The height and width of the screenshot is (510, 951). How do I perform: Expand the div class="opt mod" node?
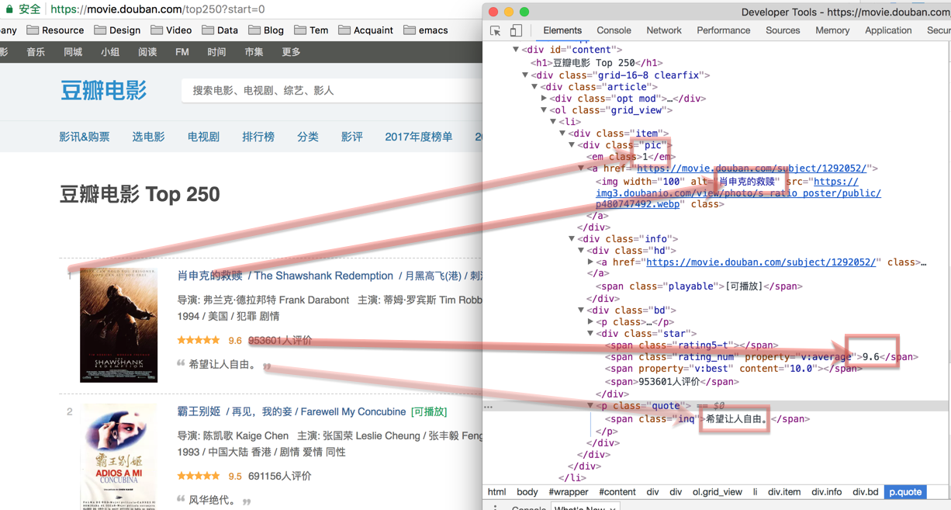tap(544, 99)
